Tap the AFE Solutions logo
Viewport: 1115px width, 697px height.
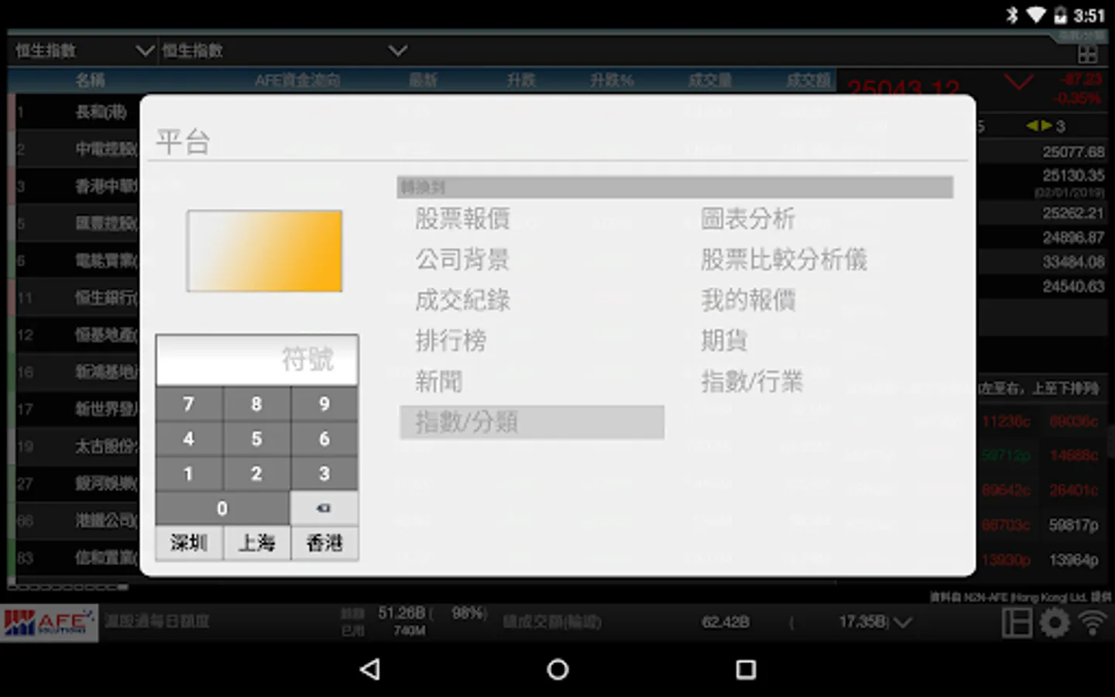(49, 623)
